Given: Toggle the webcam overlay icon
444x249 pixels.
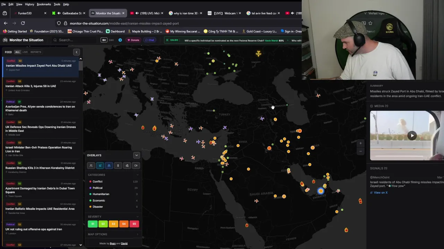Looking at the screenshot, I should click(x=136, y=166).
